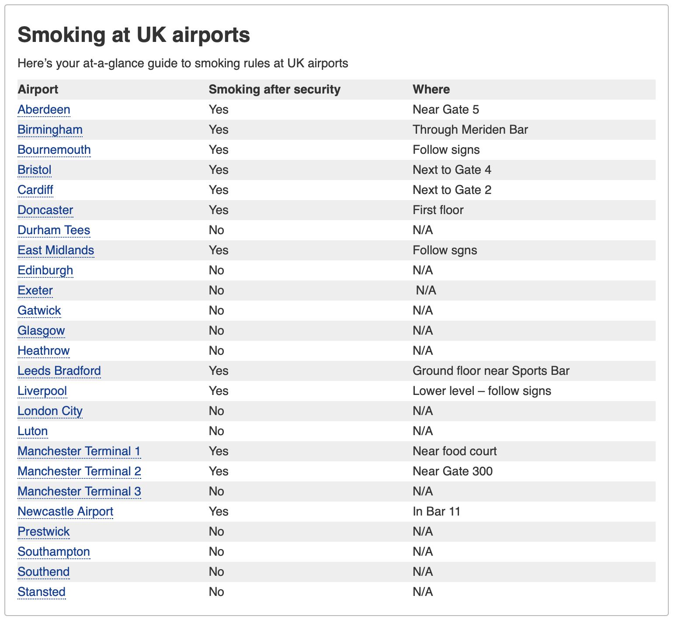Open the Doncaster link

[x=45, y=210]
